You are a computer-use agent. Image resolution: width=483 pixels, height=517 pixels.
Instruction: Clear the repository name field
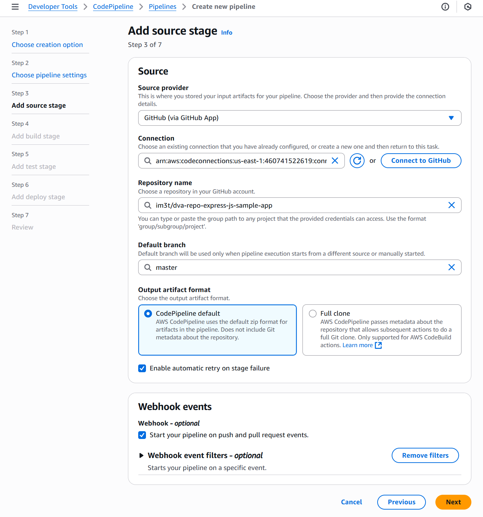coord(451,205)
